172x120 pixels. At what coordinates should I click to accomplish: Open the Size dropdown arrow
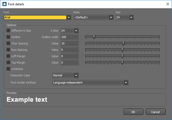[x=131, y=17]
